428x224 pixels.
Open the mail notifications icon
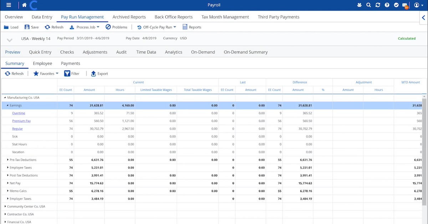[x=405, y=5]
